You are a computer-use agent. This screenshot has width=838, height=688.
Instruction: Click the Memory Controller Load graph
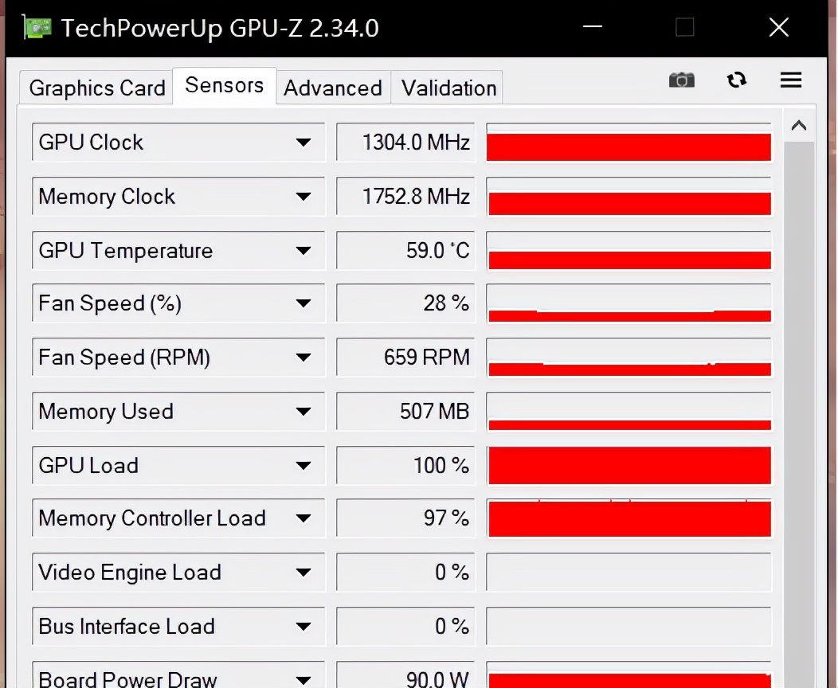[x=629, y=518]
